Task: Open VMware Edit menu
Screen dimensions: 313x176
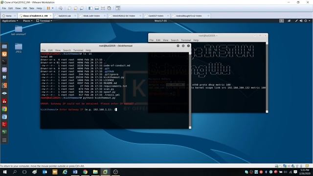Action: click(x=11, y=8)
